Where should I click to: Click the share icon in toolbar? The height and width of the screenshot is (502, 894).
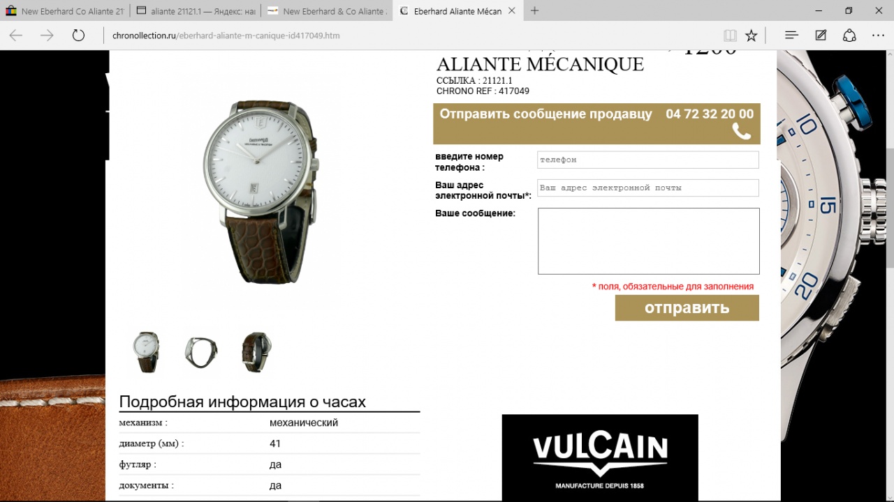click(849, 36)
